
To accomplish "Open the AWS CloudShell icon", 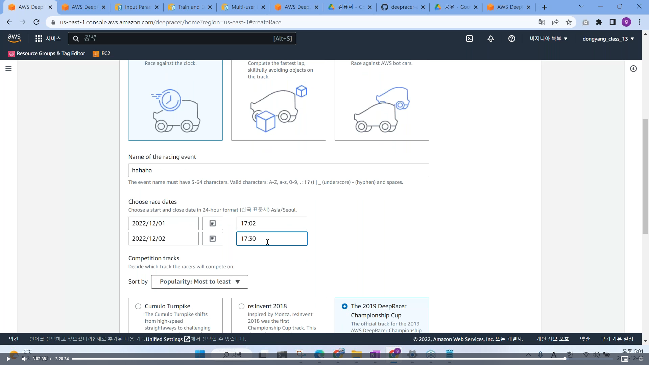I will coord(470,39).
